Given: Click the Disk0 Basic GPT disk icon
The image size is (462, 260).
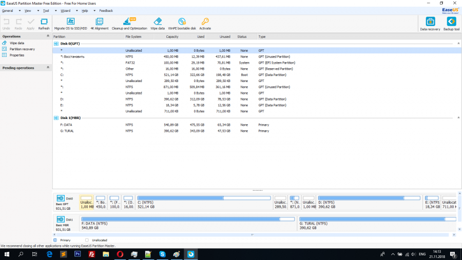Looking at the screenshot, I should [61, 198].
